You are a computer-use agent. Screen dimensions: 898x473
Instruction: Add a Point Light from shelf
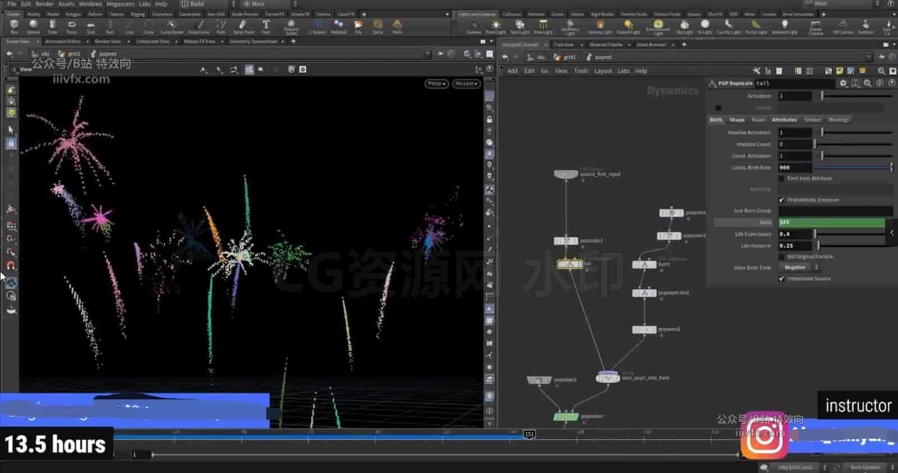[496, 27]
